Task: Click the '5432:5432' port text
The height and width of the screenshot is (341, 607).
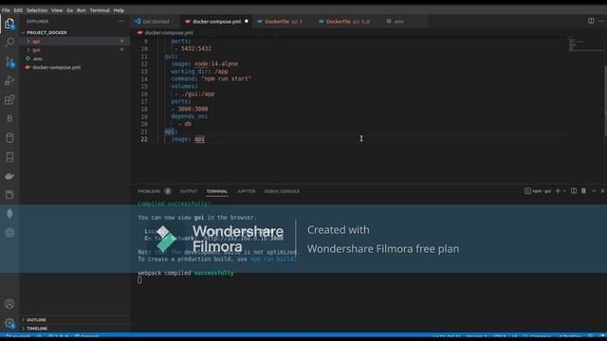Action: 196,48
